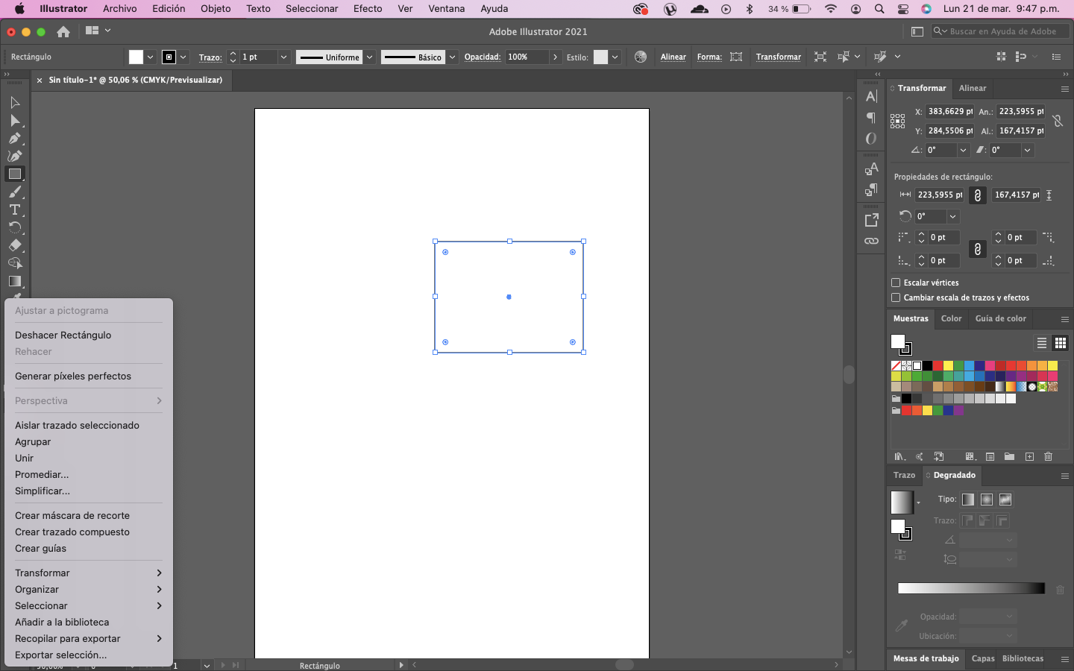Viewport: 1074px width, 671px height.
Task: Delete swatch with trash icon
Action: click(1048, 456)
